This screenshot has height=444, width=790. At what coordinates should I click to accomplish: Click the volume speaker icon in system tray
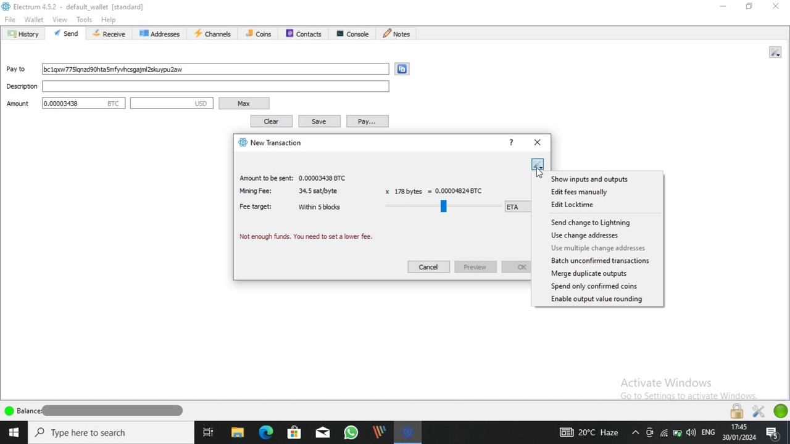coord(691,432)
